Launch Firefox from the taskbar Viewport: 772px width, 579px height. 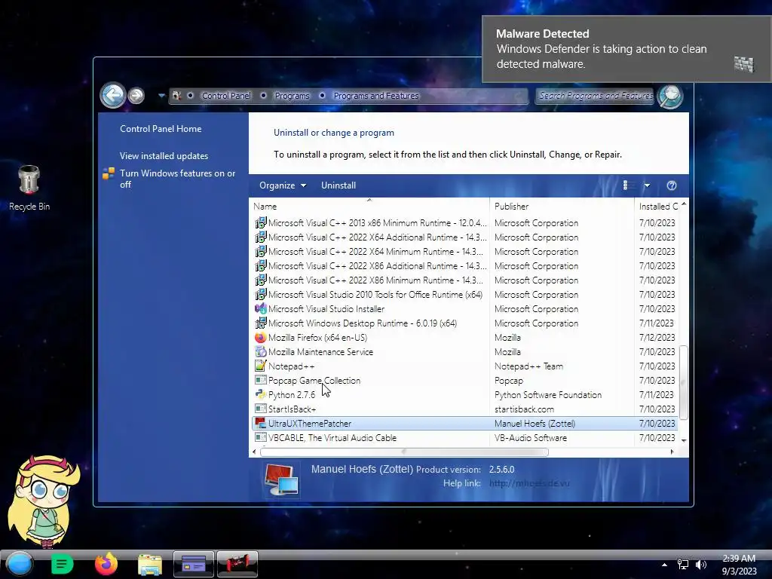(x=106, y=564)
